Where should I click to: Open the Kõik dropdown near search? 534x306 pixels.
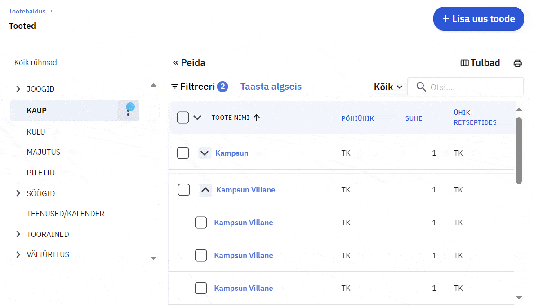387,87
